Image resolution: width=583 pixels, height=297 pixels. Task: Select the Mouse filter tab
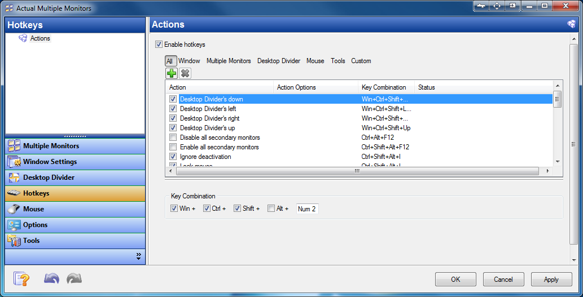pos(315,61)
